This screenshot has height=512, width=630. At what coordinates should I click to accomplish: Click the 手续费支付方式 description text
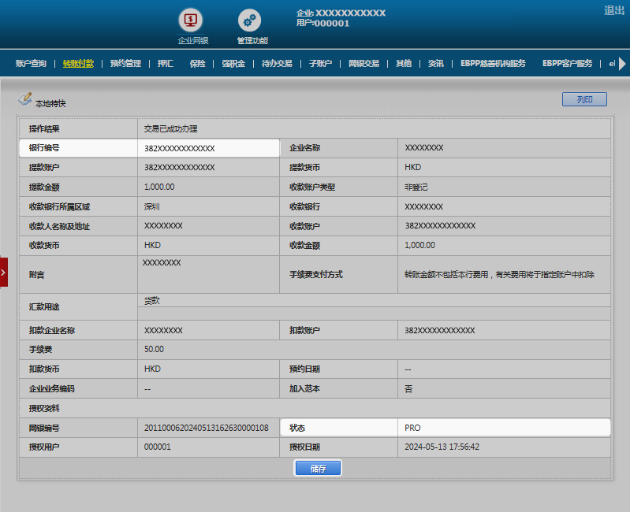pyautogui.click(x=499, y=274)
